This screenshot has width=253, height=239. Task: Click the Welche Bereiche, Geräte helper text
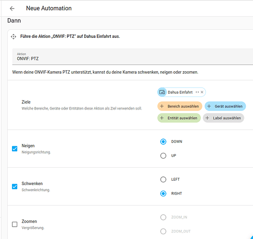(x=82, y=109)
